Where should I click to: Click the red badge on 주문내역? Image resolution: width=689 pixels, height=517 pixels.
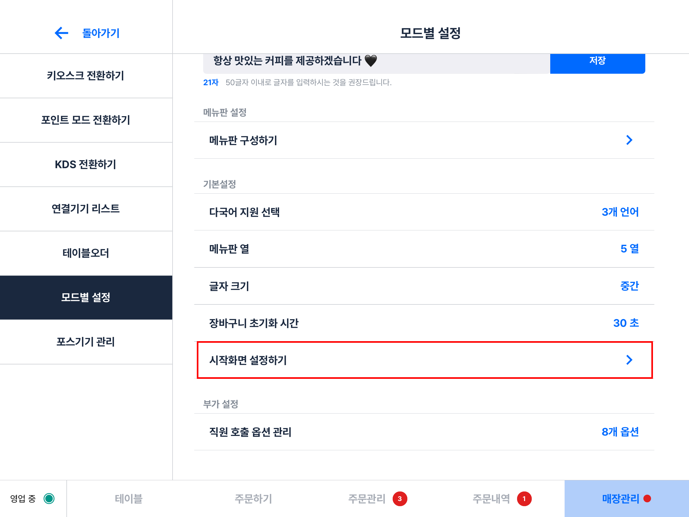tap(524, 499)
